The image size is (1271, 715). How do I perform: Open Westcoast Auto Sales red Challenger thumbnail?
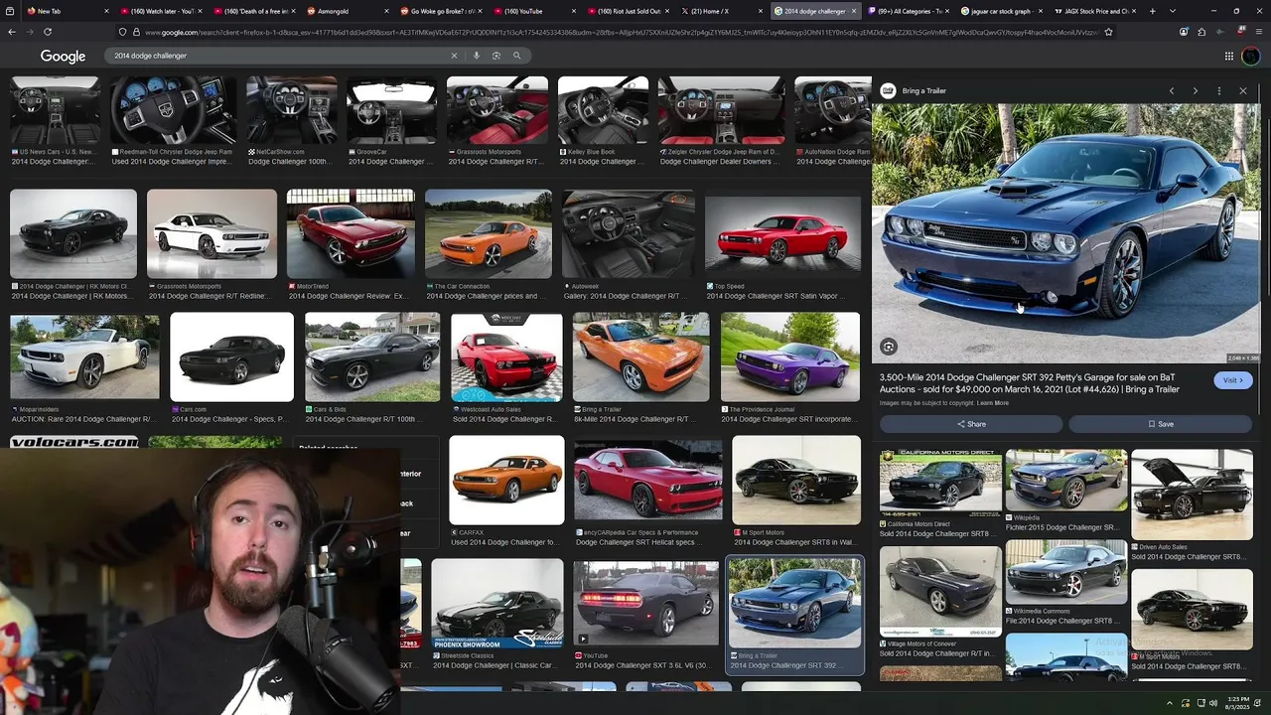[506, 357]
